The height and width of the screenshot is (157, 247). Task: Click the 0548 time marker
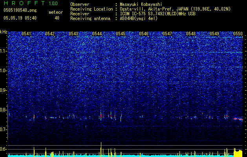[x=191, y=34]
